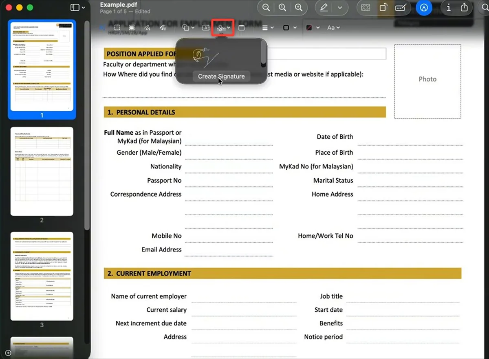Open the document info inspector
Screen dimensions: 489x359
coord(449,8)
